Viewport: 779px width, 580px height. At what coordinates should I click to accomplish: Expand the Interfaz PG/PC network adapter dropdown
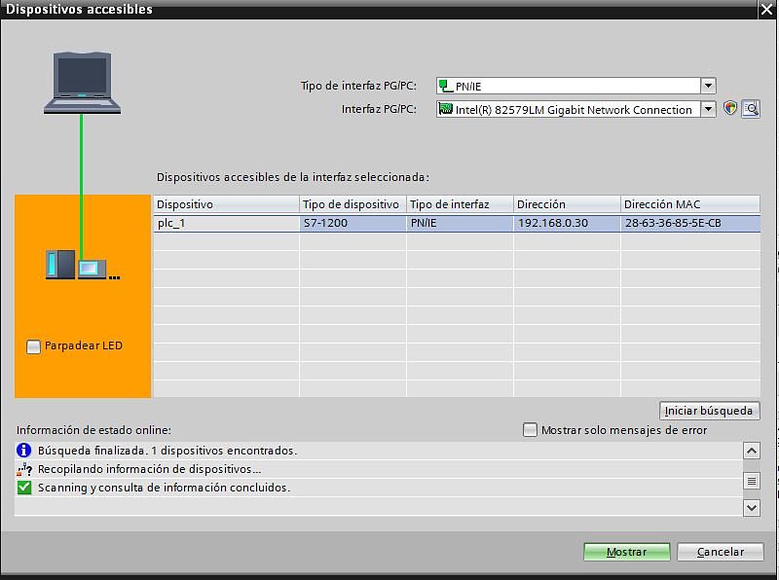tap(709, 110)
